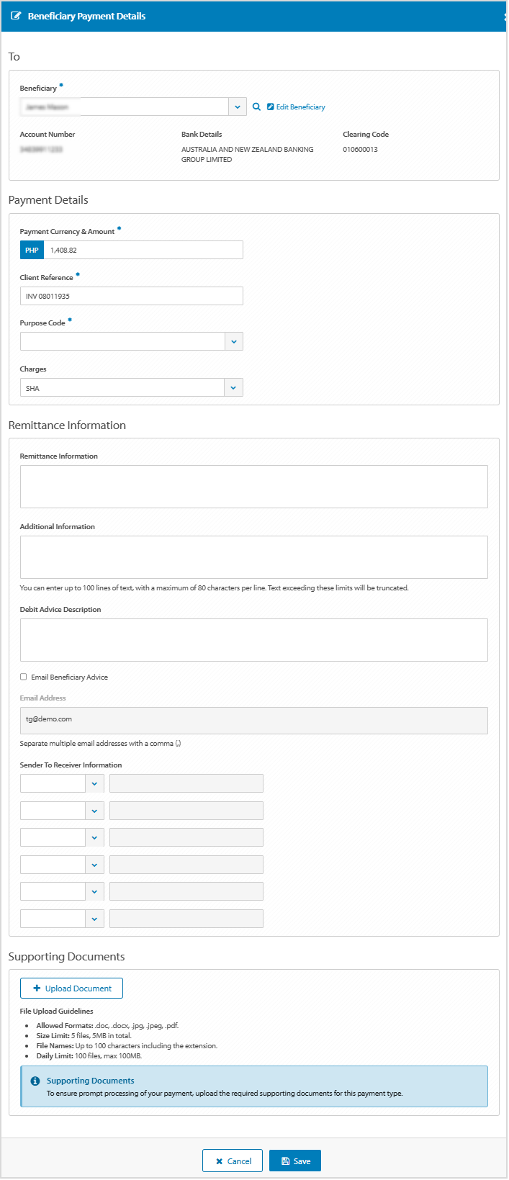509x1180 pixels.
Task: Click the Client Reference field showing INV 08011935
Action: pos(131,295)
